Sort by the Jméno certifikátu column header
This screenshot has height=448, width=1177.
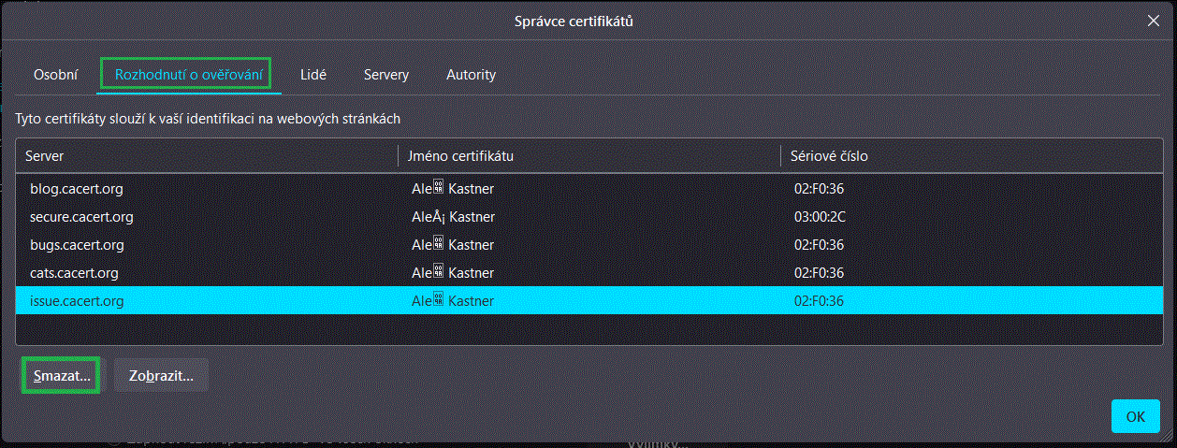tap(589, 156)
